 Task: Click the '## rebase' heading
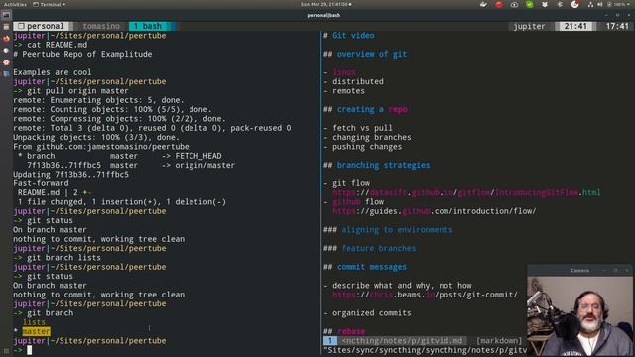pyautogui.click(x=344, y=331)
